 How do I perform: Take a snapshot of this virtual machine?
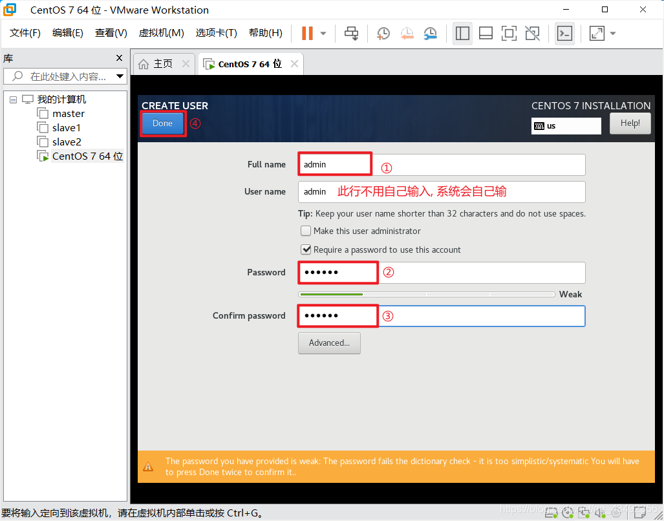[x=383, y=33]
